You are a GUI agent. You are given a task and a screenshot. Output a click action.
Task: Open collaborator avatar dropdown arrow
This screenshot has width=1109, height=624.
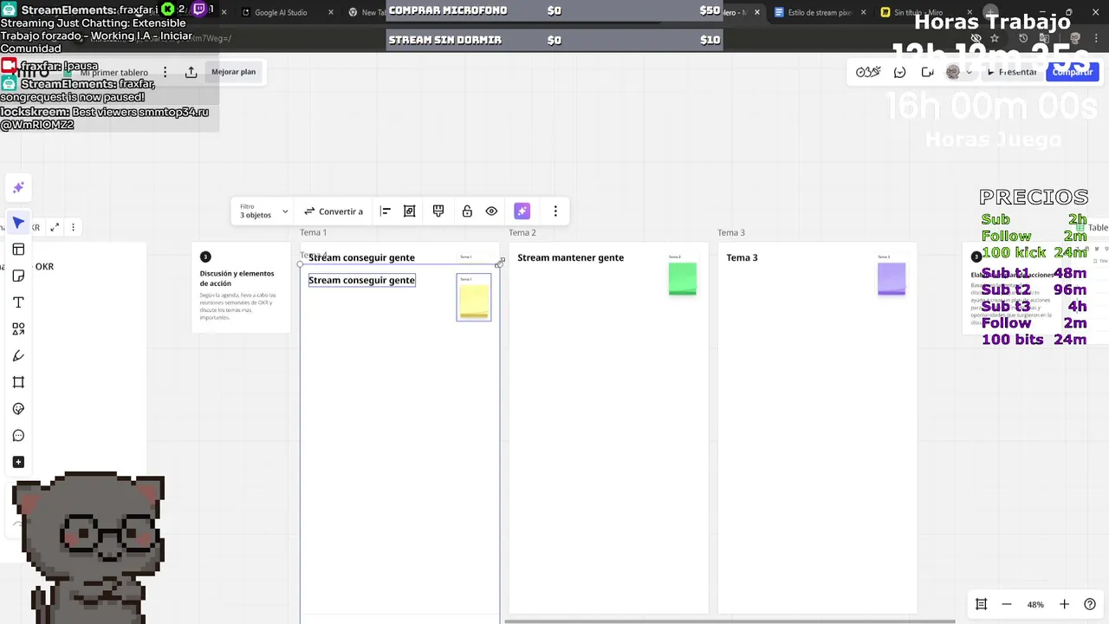pyautogui.click(x=969, y=73)
